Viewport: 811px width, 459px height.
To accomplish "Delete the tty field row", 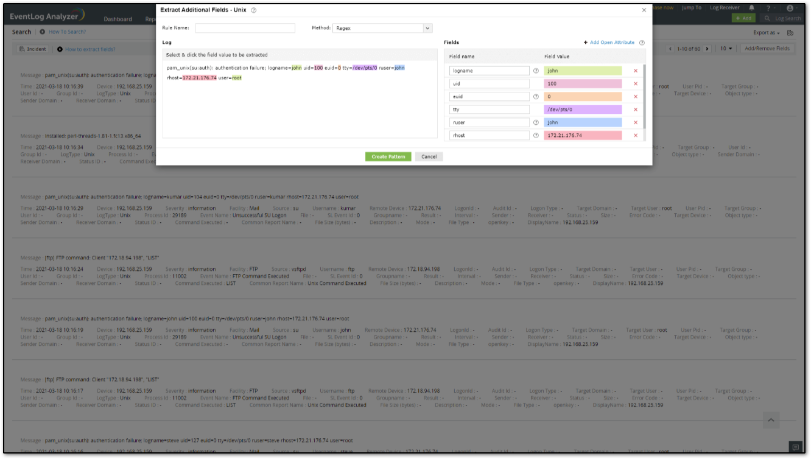I will 636,110.
